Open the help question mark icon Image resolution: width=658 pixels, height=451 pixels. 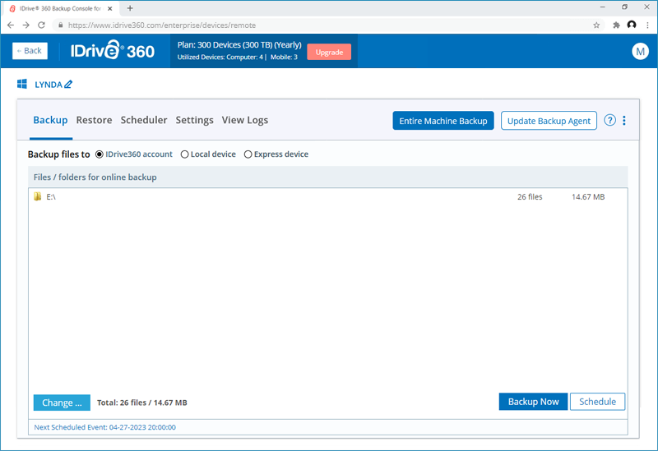(609, 121)
